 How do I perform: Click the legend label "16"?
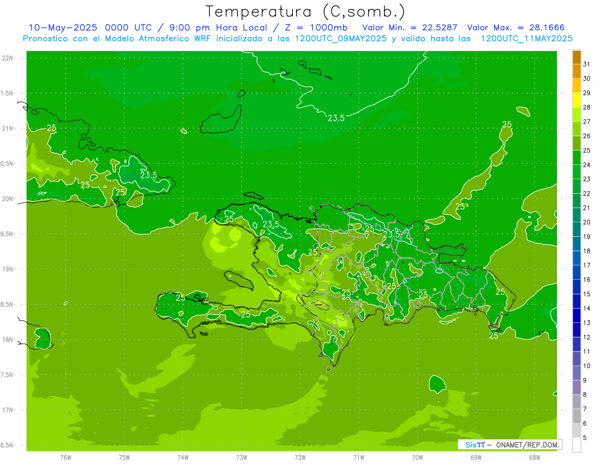point(587,280)
